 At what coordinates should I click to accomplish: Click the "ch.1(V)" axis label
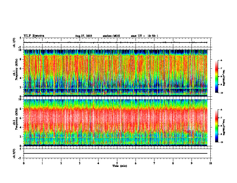point(14,42)
